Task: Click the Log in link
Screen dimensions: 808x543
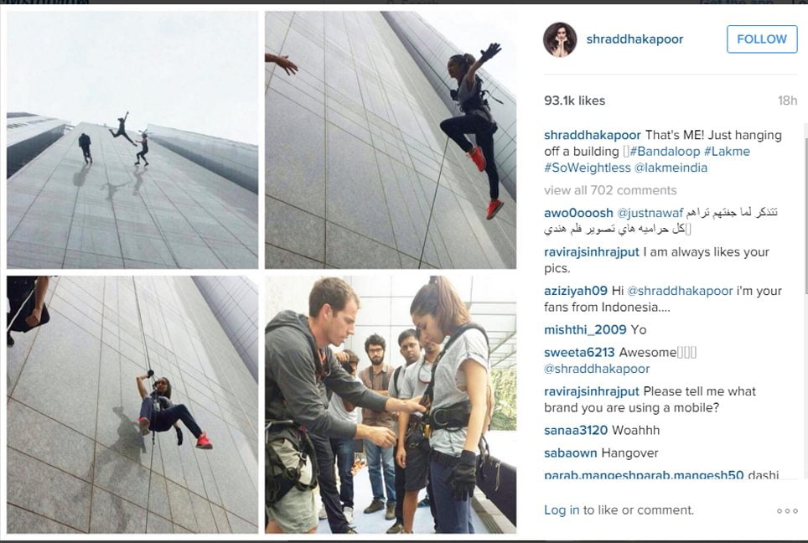Action: tap(562, 510)
